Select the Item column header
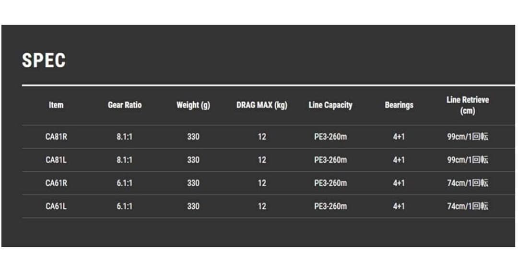The width and height of the screenshot is (518, 276). point(56,105)
